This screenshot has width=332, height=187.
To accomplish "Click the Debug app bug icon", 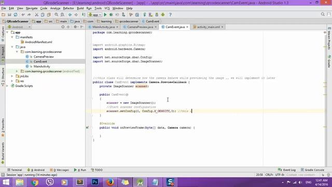I will [111, 15].
